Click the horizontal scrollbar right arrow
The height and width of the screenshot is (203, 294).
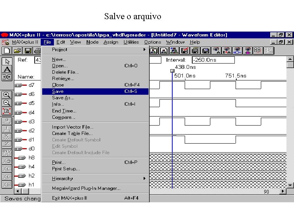(283, 191)
